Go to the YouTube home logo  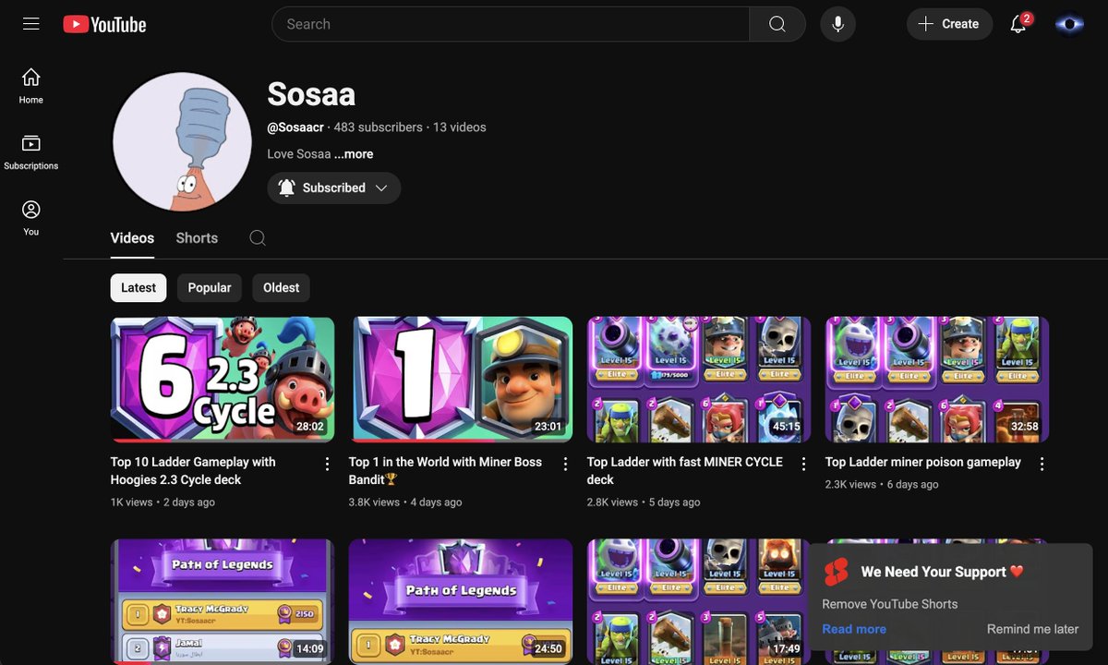pyautogui.click(x=104, y=24)
